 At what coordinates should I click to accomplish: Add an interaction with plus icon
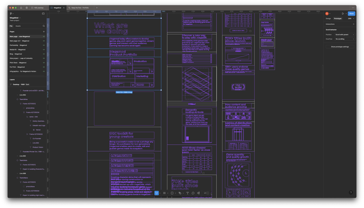click(353, 24)
